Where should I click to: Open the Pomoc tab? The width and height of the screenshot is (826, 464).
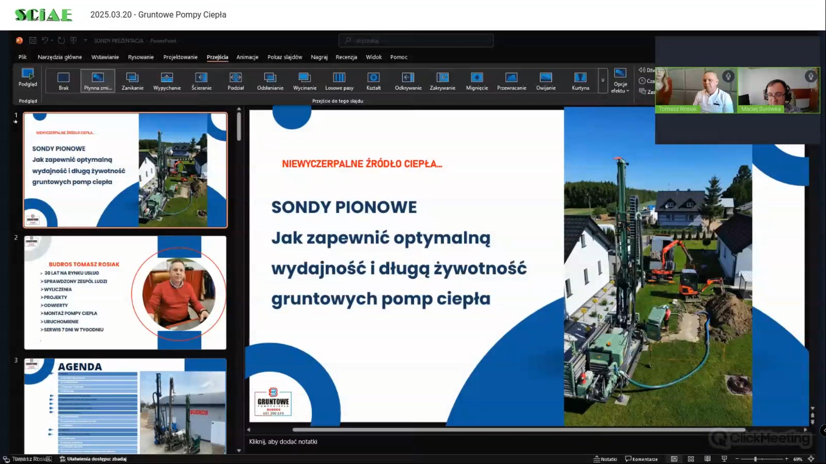point(399,57)
